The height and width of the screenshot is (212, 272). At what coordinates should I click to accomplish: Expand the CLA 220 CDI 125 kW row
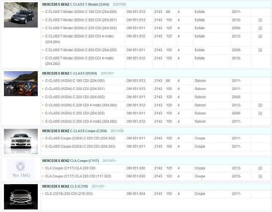pos(260,168)
